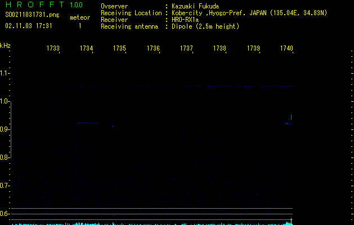
Task: Click the meteor count header label
Action: (79, 17)
